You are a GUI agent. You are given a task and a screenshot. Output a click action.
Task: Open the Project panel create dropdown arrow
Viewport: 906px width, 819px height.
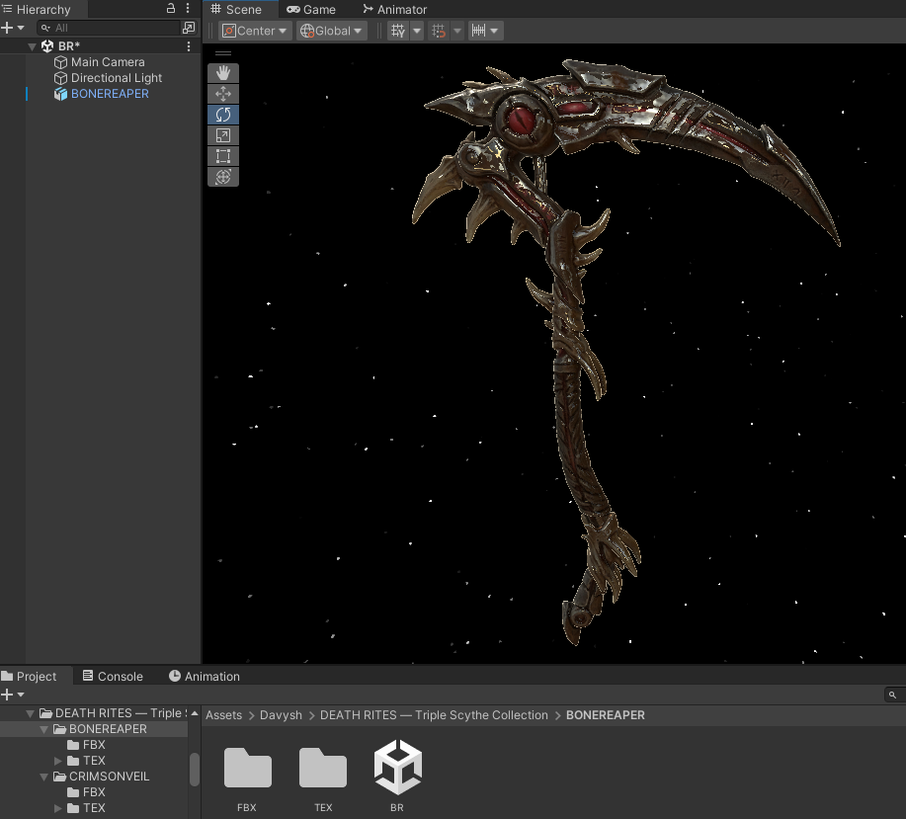tap(21, 695)
